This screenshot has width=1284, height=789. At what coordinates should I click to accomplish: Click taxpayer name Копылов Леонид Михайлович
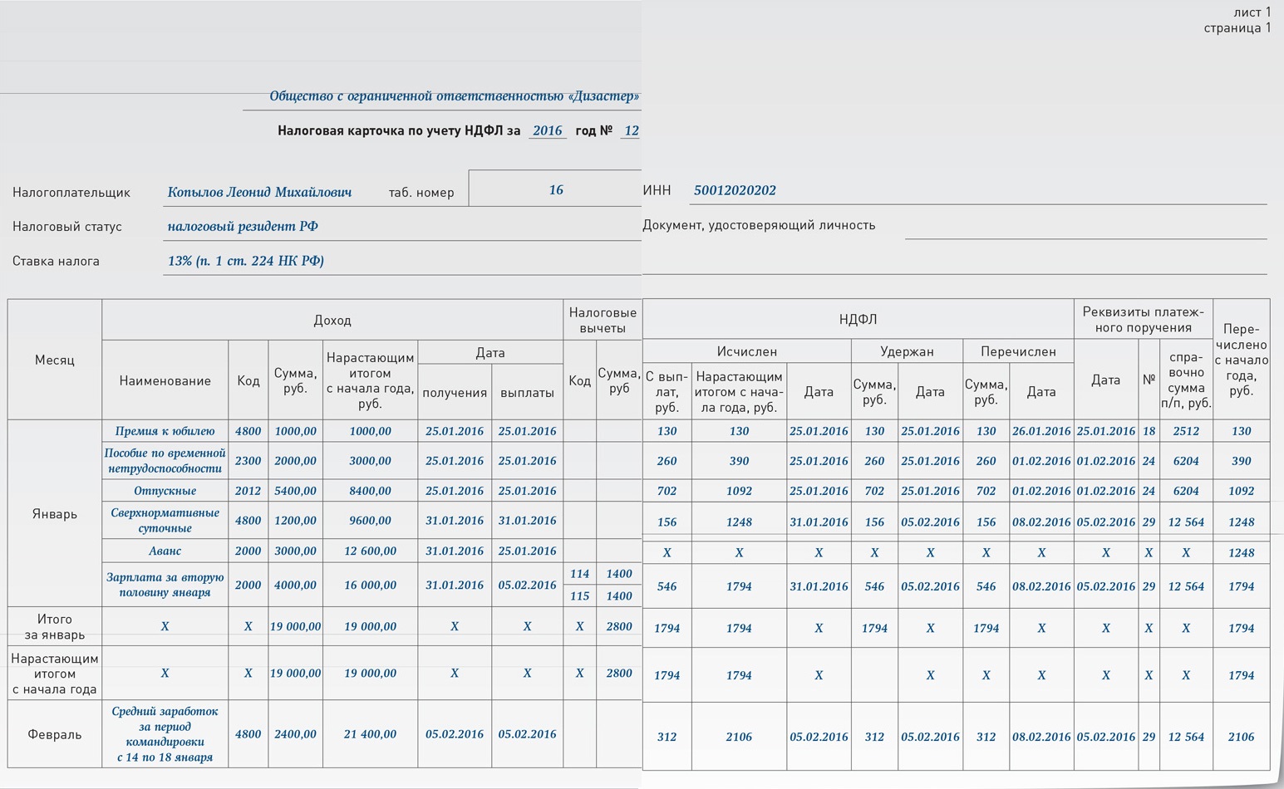[259, 192]
